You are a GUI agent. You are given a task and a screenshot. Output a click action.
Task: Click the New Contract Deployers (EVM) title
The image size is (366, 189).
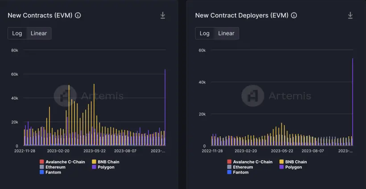(x=242, y=16)
